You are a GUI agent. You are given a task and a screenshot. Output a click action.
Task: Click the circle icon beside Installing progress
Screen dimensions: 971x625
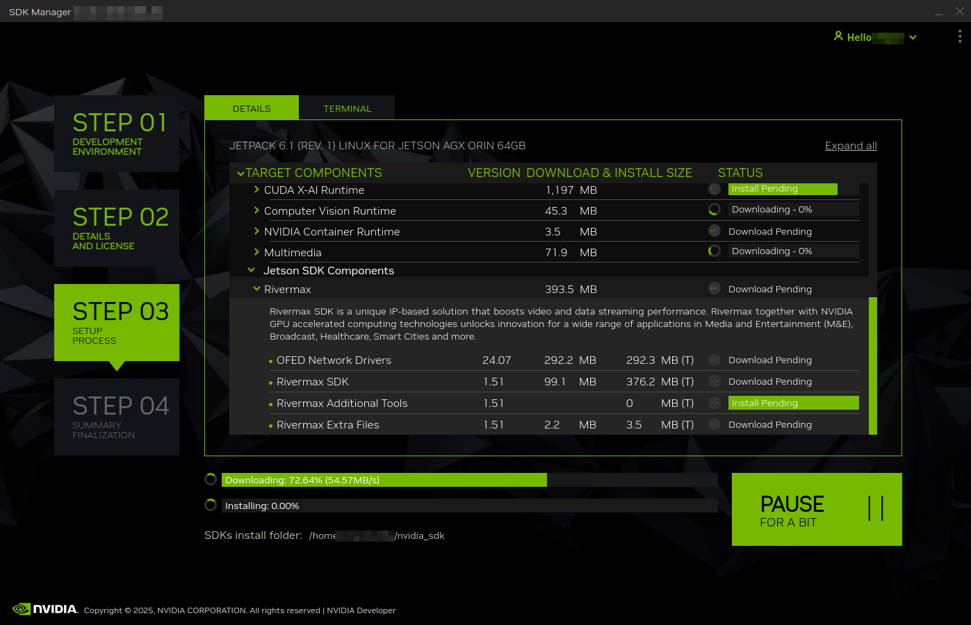click(211, 505)
